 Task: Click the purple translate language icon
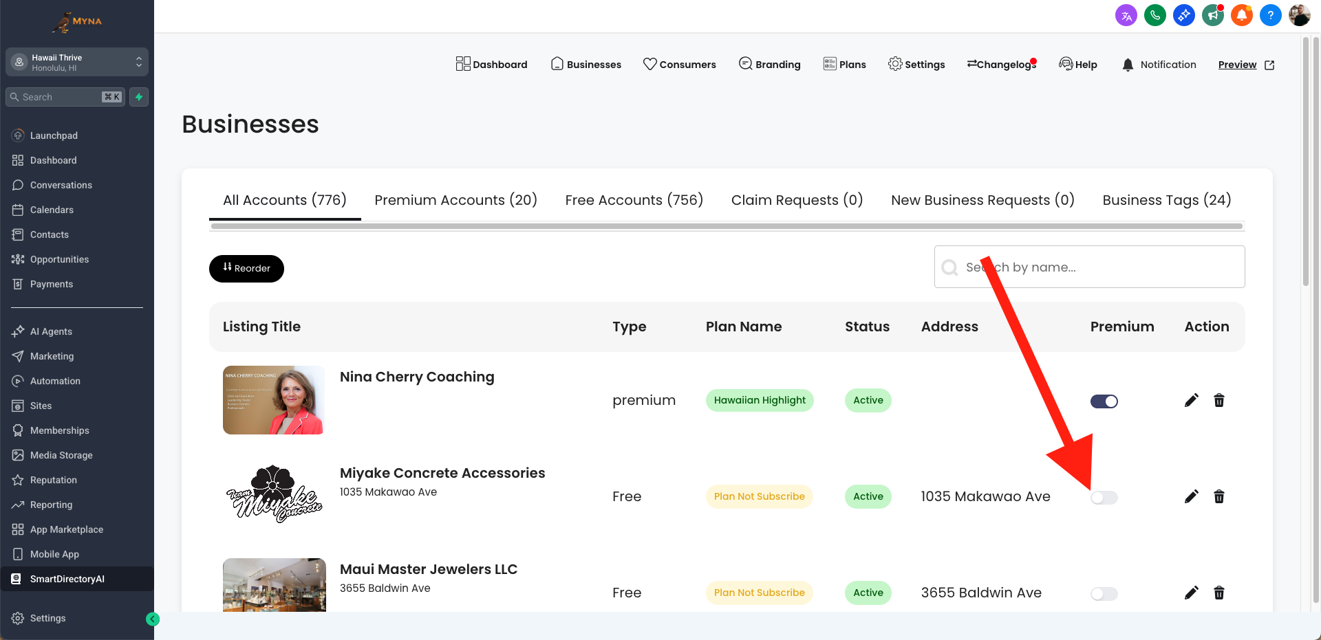(1126, 15)
